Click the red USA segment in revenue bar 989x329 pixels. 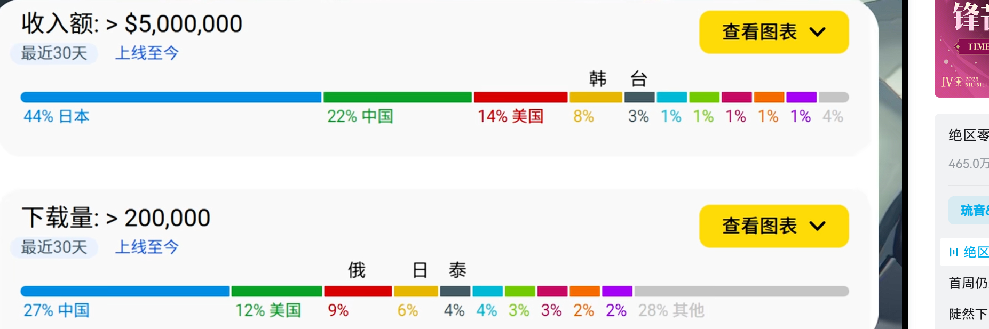pos(520,97)
